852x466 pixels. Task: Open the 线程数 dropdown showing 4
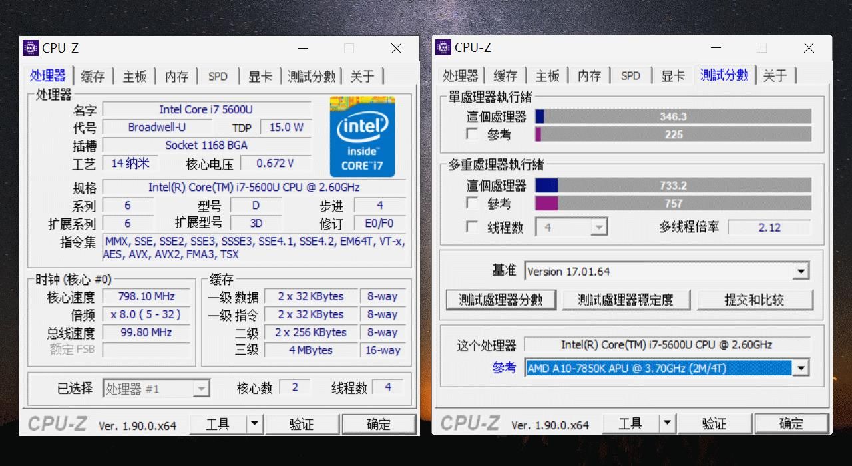coord(572,228)
